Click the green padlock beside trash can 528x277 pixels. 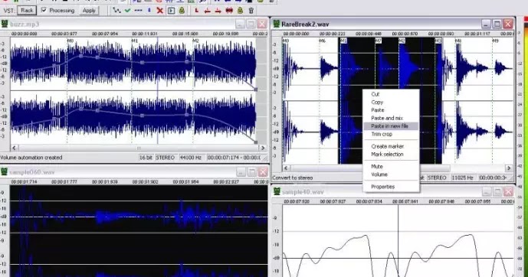[240, 11]
